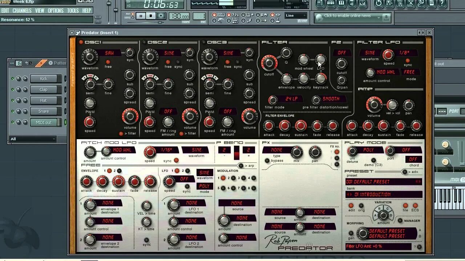
Task: Click the undo history icon
Action: point(379,4)
